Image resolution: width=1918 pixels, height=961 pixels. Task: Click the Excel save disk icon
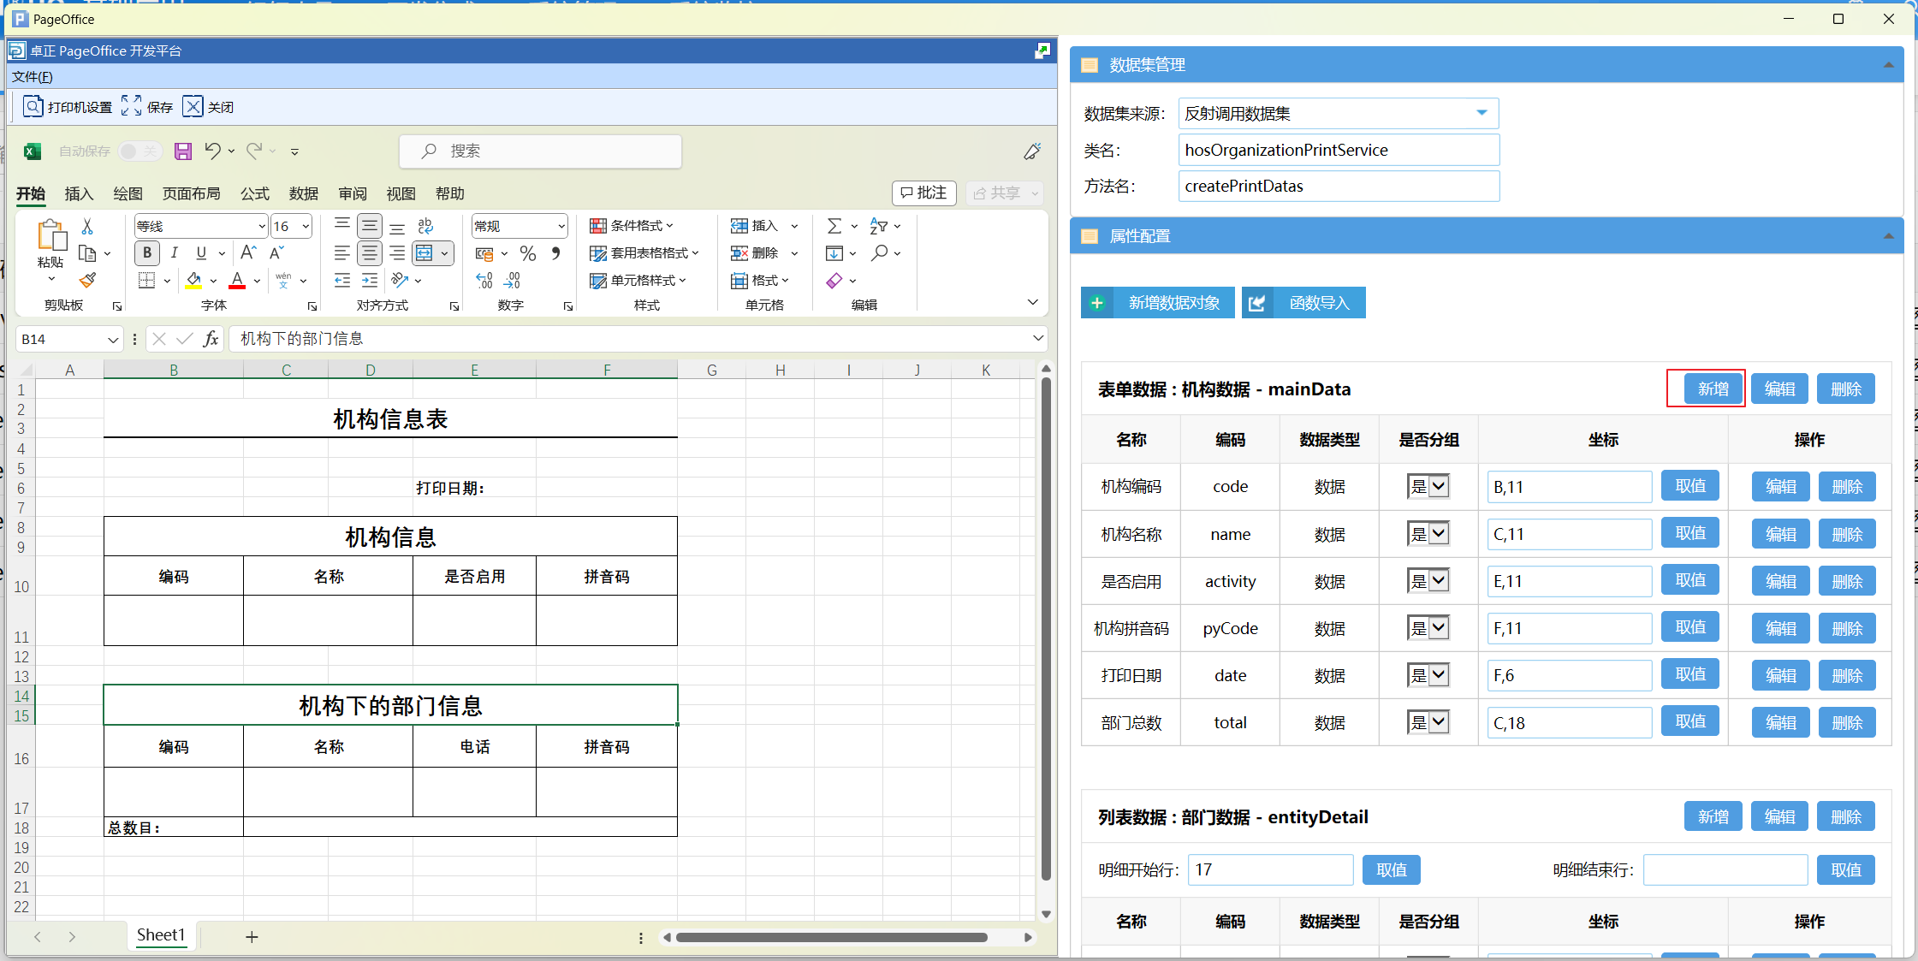pyautogui.click(x=182, y=151)
